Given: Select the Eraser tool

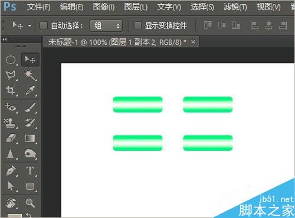Looking at the screenshot, I should pyautogui.click(x=11, y=138).
